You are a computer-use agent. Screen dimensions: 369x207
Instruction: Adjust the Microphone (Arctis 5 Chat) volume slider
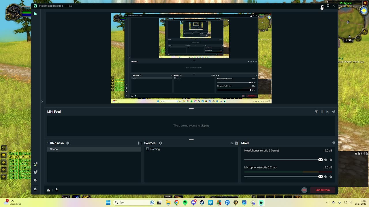pyautogui.click(x=283, y=177)
